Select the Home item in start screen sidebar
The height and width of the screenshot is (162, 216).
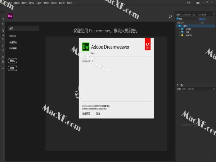[x=23, y=28]
